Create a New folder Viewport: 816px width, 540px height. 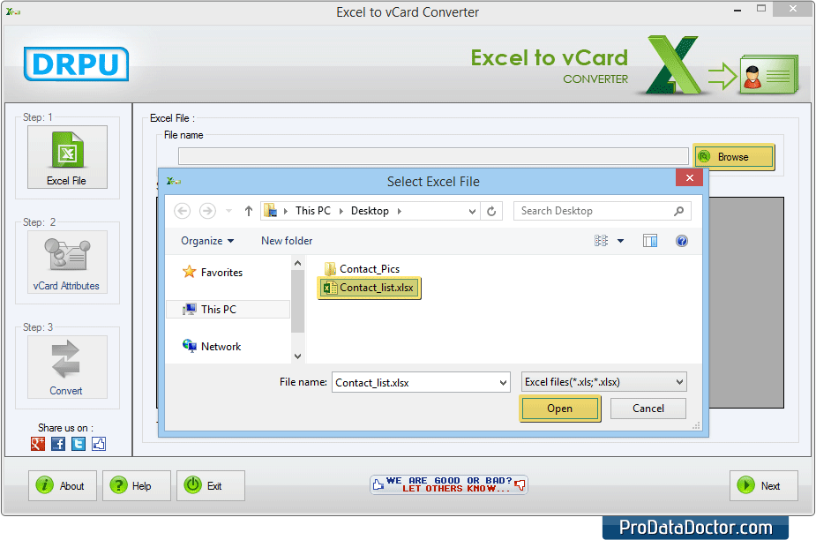(x=287, y=241)
